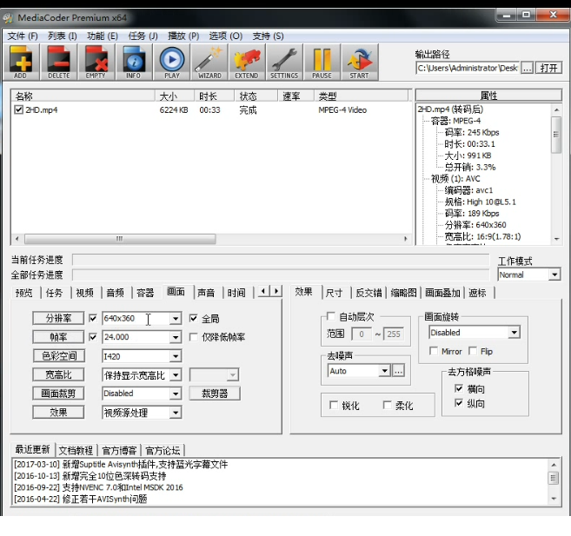This screenshot has width=571, height=536.
Task: Click the 裁剪器 cropper button
Action: pyautogui.click(x=215, y=394)
